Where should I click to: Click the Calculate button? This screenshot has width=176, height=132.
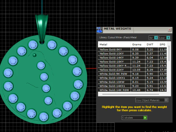point(135,118)
